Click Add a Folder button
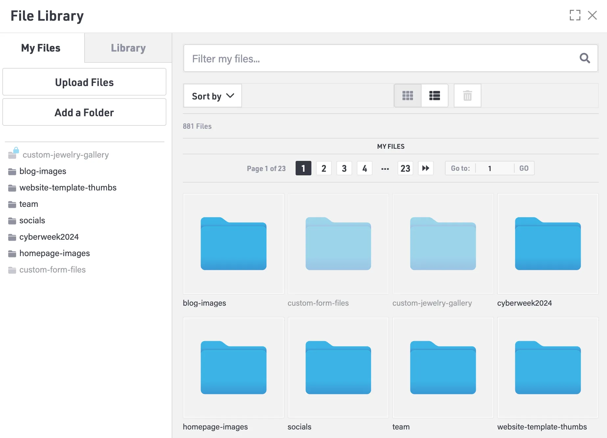 [84, 112]
